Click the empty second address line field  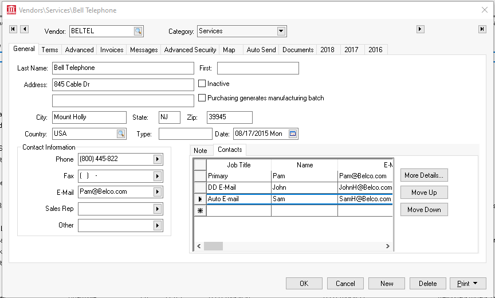tap(123, 101)
